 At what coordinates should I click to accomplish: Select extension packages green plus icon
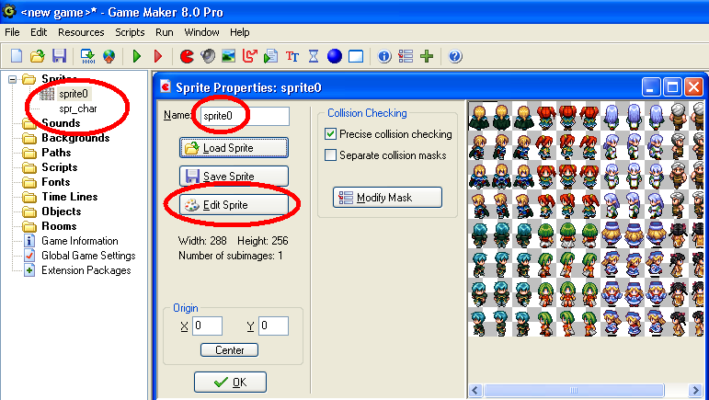click(427, 56)
